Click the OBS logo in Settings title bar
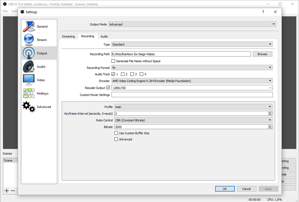The height and width of the screenshot is (202, 299). click(22, 12)
